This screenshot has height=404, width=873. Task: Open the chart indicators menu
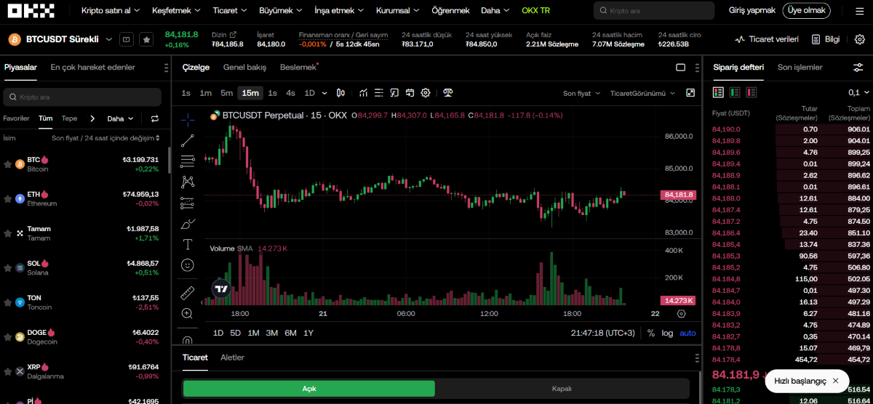click(364, 93)
